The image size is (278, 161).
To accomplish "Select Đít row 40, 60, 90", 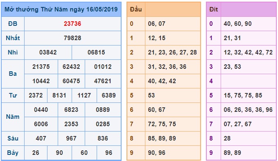I will coord(237,24).
